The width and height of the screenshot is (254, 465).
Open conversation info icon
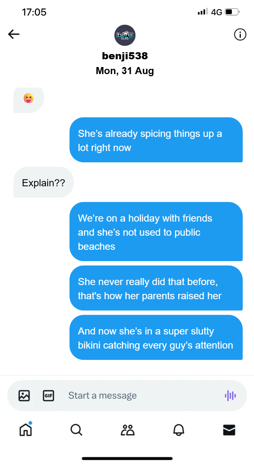point(240,35)
